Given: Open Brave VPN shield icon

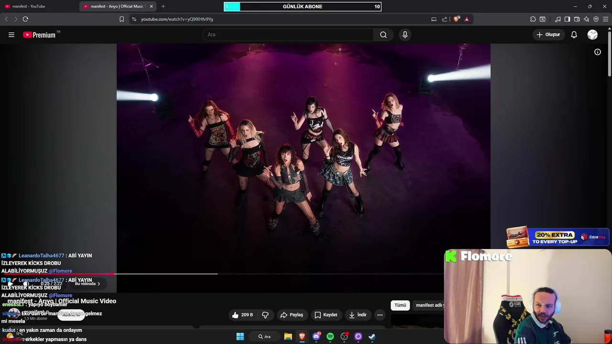Looking at the screenshot, I should click(596, 19).
